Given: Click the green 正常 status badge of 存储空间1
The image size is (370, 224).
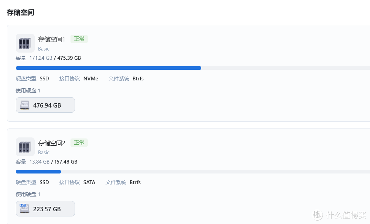Looking at the screenshot, I should coord(79,39).
